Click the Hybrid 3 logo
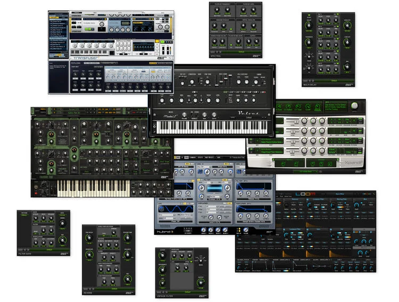The height and width of the screenshot is (302, 399). point(165,232)
